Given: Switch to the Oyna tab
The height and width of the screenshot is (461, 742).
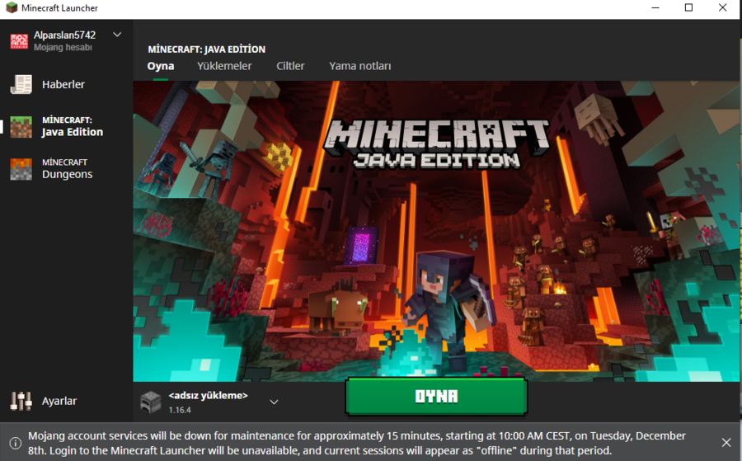Looking at the screenshot, I should click(x=161, y=66).
